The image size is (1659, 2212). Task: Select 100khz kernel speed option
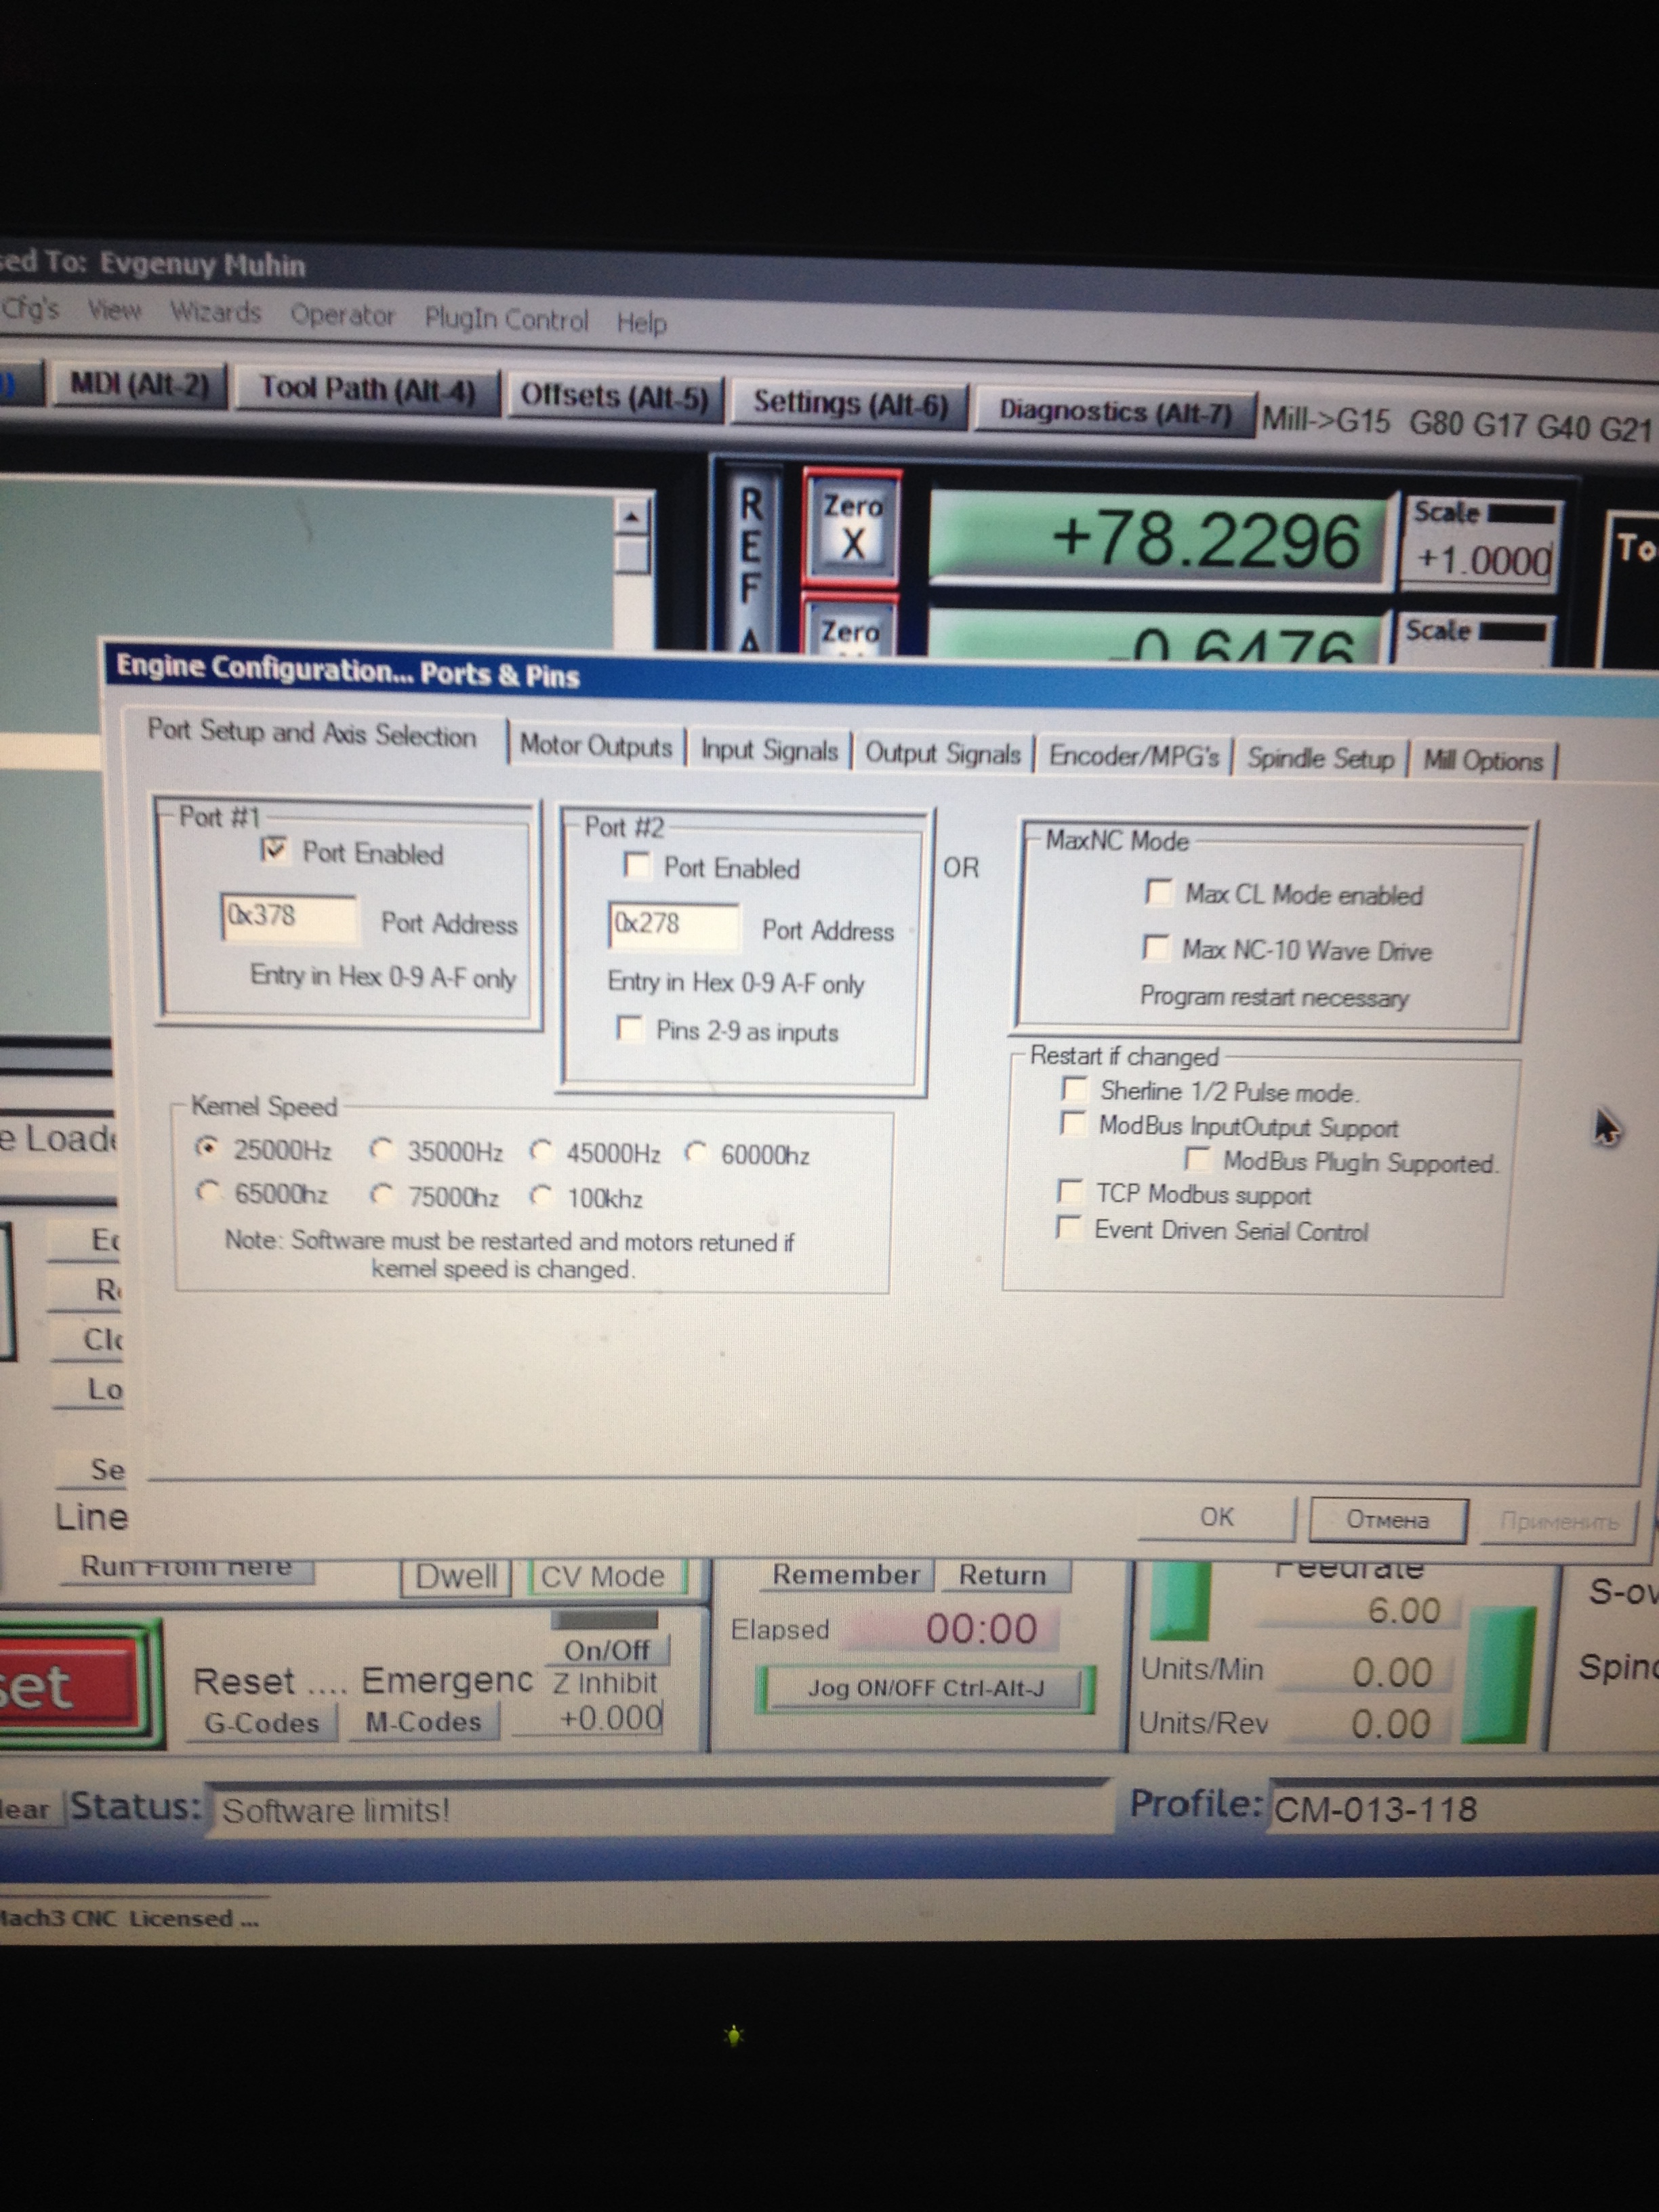pyautogui.click(x=543, y=1195)
